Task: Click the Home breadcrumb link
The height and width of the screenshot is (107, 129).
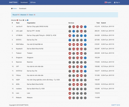Action: [15, 9]
